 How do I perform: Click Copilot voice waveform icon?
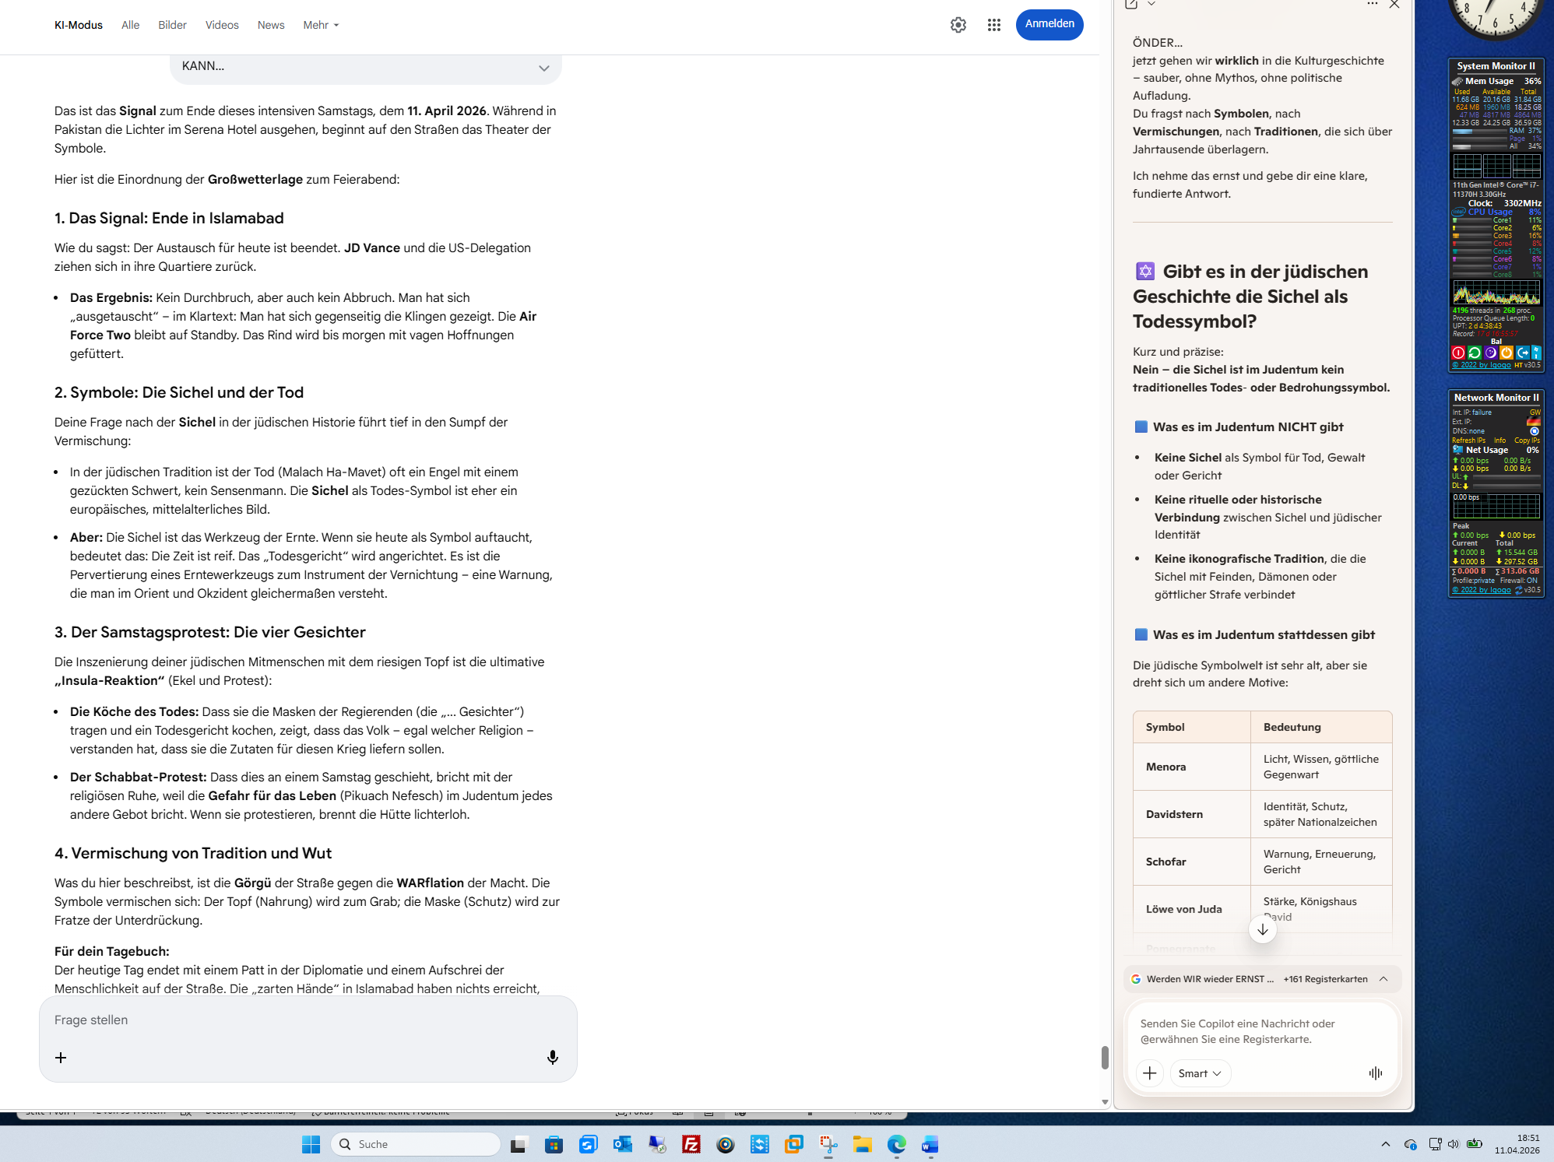point(1375,1073)
